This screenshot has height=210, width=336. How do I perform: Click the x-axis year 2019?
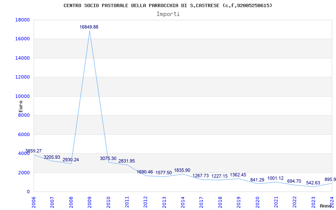(x=239, y=202)
